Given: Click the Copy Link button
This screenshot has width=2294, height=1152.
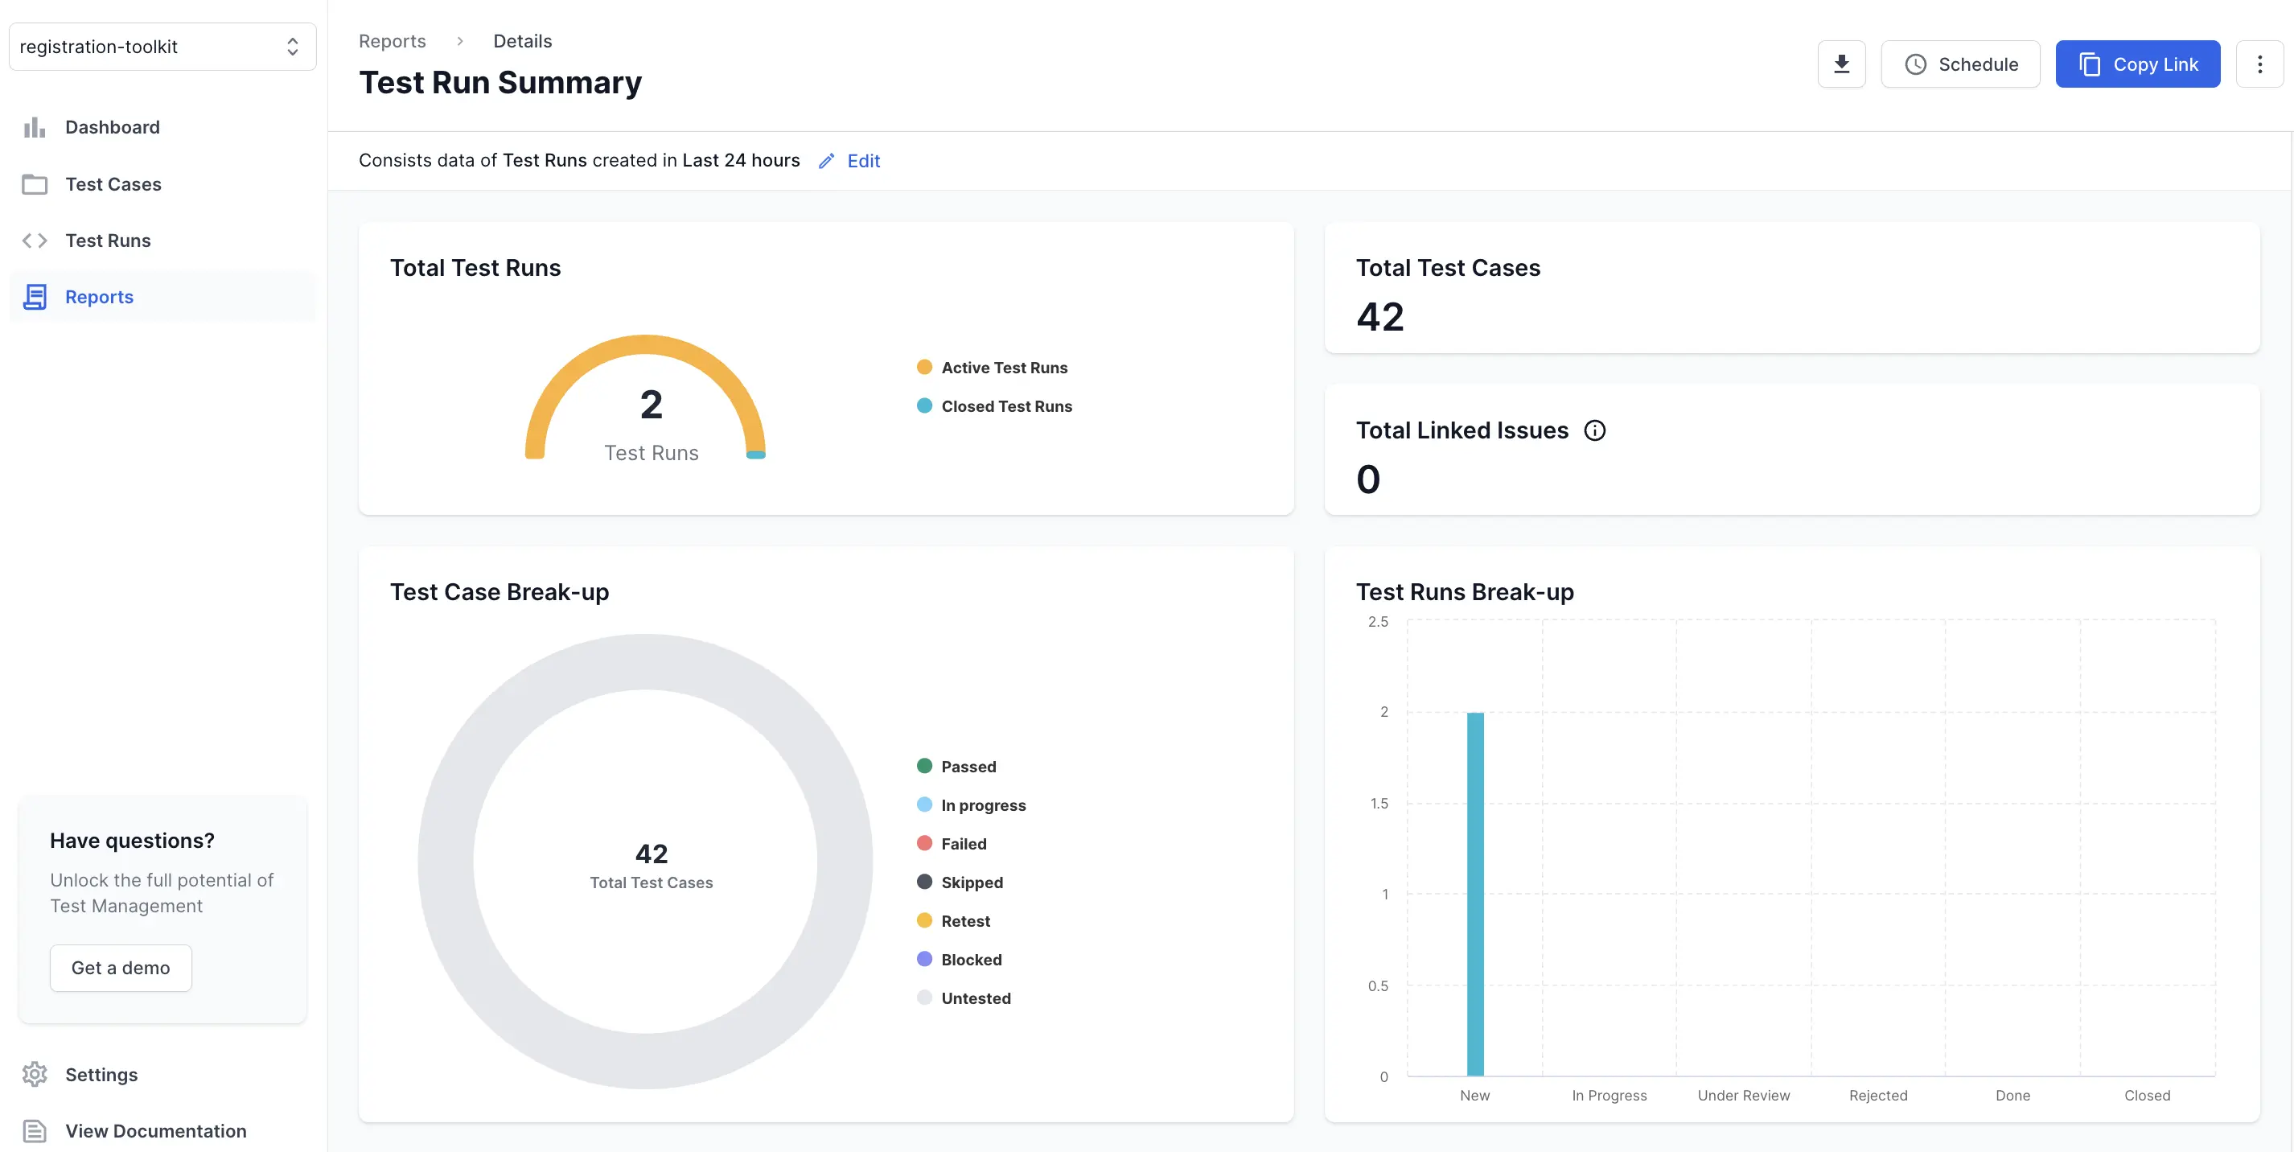Looking at the screenshot, I should click(x=2136, y=64).
